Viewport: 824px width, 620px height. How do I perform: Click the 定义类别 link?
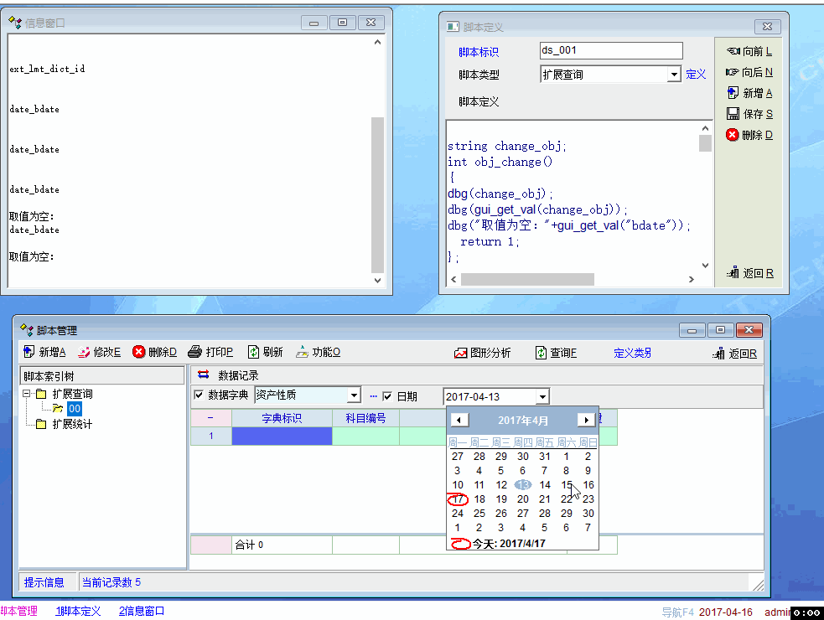pos(632,354)
